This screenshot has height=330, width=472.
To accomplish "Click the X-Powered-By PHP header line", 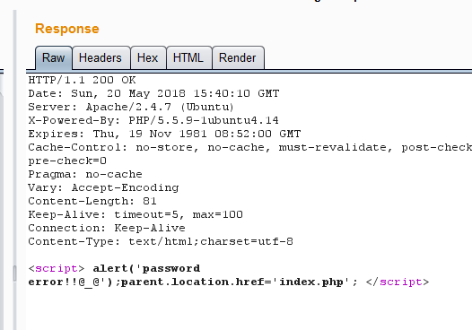I will click(x=153, y=121).
